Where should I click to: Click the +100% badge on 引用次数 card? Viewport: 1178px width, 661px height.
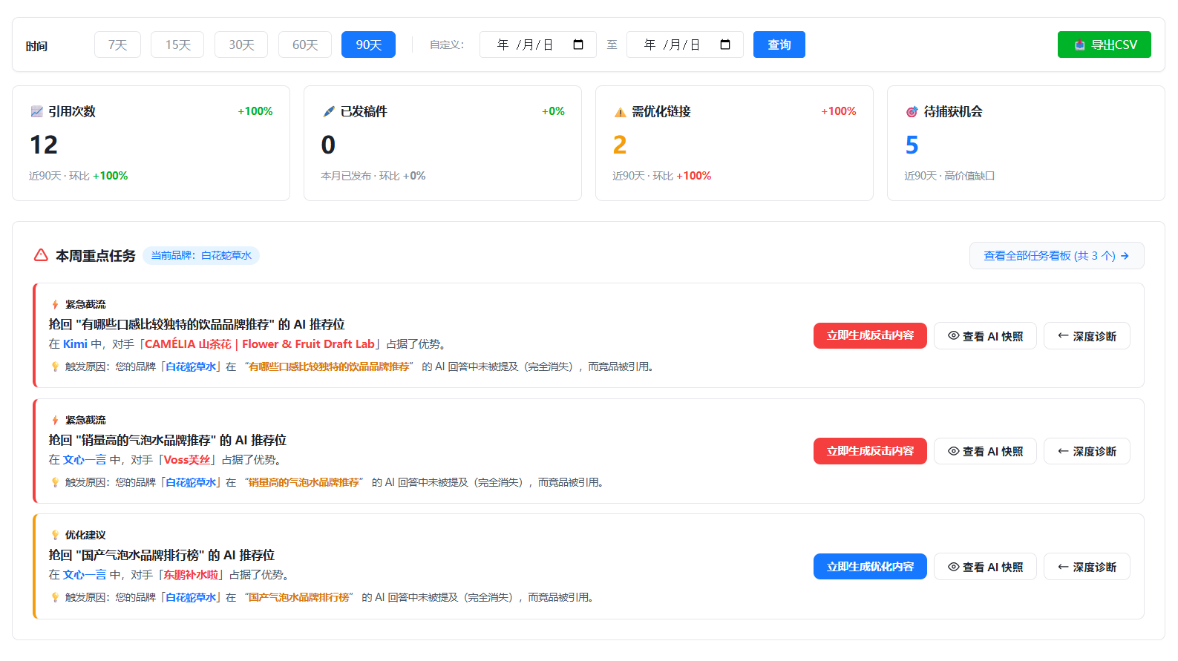coord(255,111)
